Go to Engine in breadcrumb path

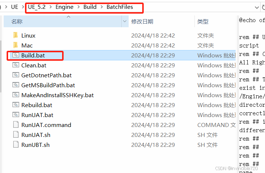tap(64, 7)
